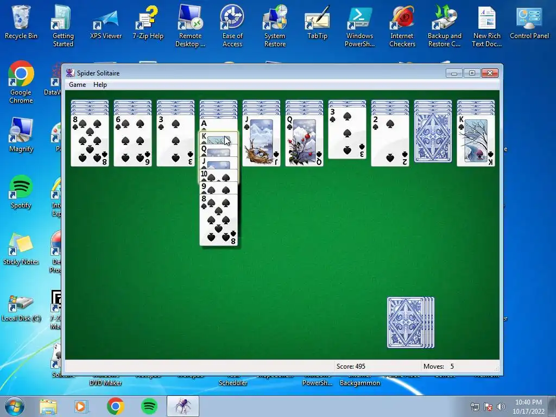This screenshot has width=556, height=417.
Task: Select the 8 of spades in first column
Action: [x=90, y=141]
